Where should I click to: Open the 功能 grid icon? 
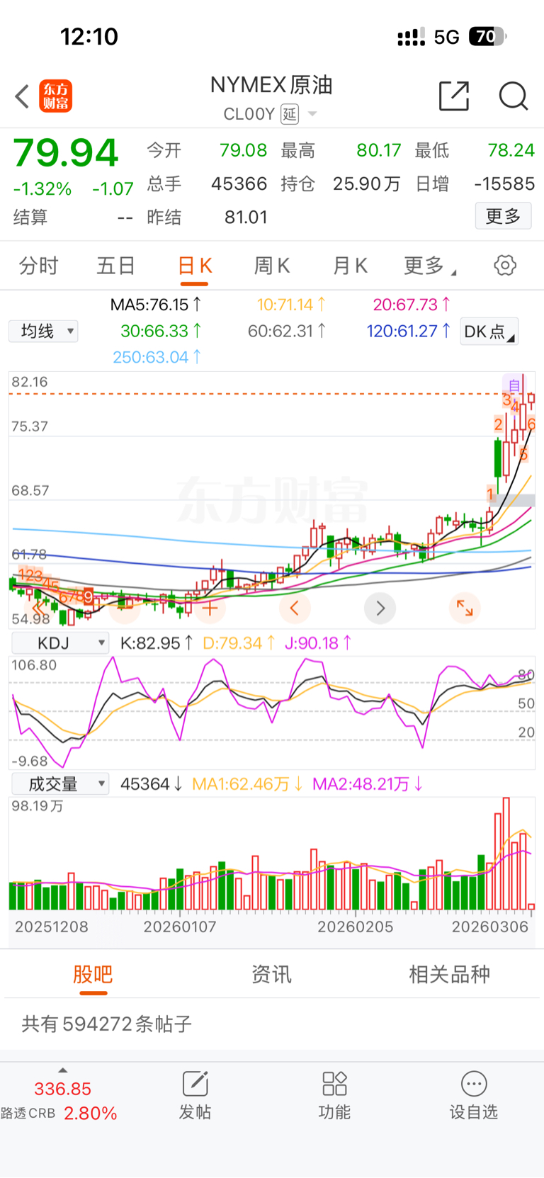pyautogui.click(x=334, y=1095)
